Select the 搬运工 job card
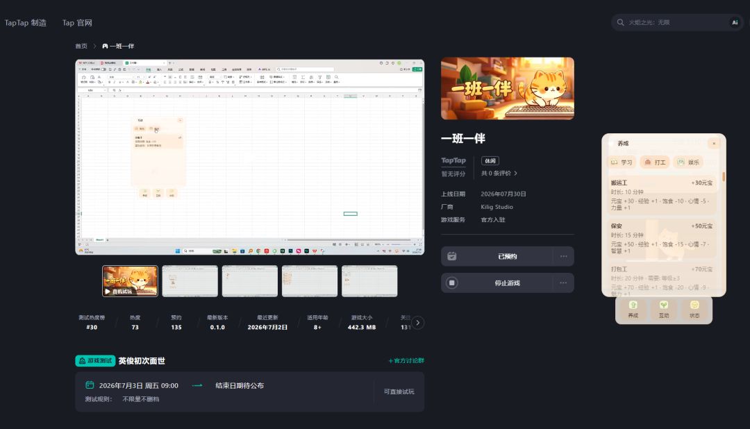The height and width of the screenshot is (429, 750). pyautogui.click(x=662, y=195)
